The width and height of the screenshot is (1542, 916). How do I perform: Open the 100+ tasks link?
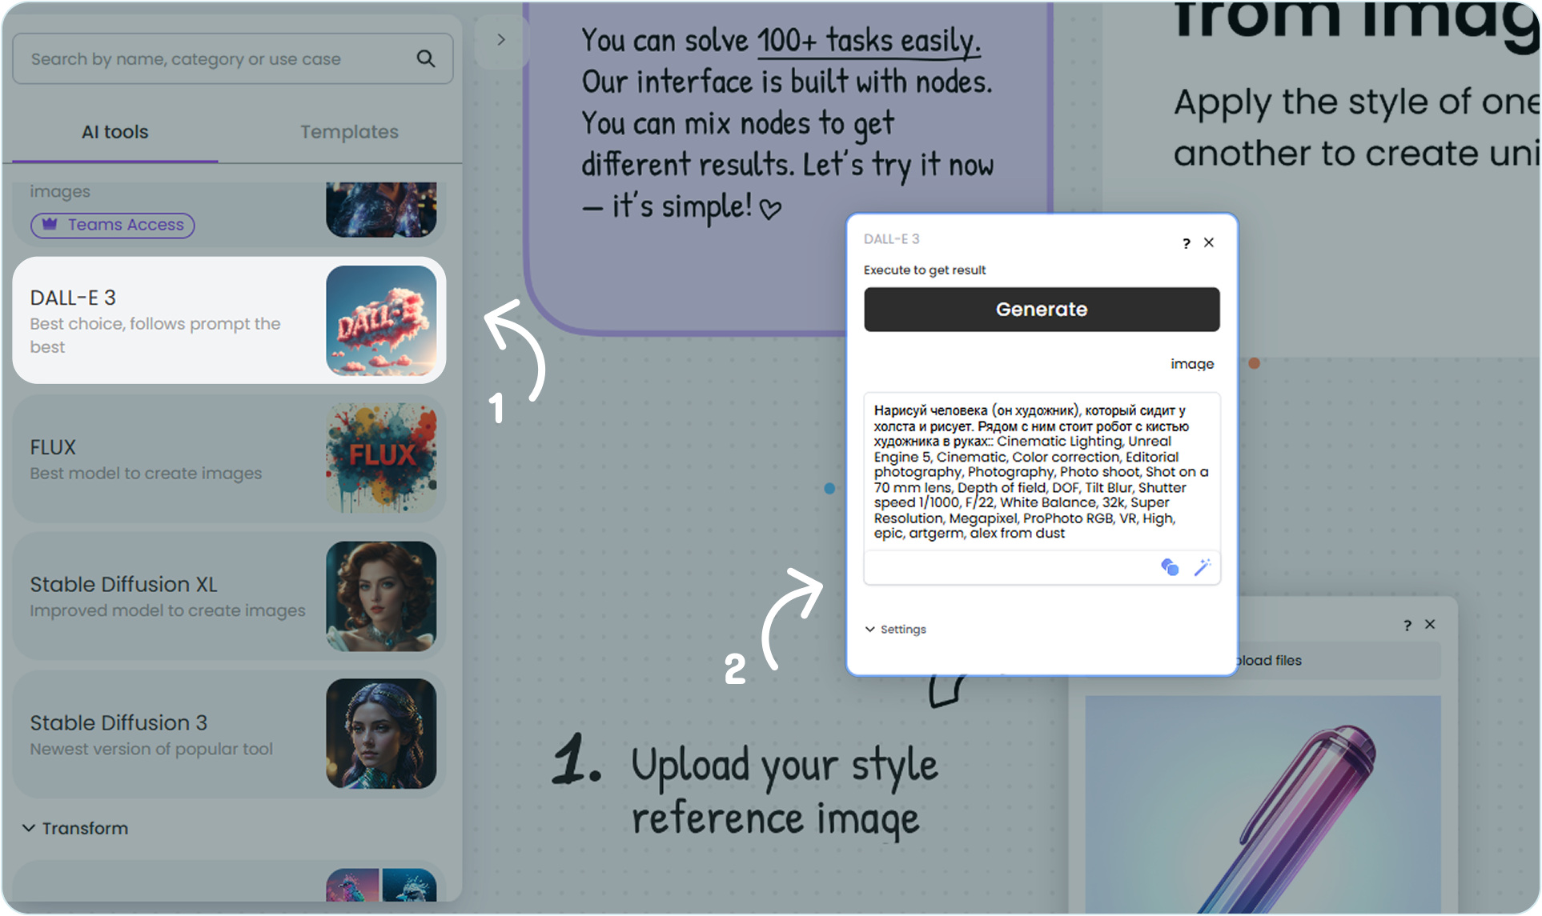pos(868,40)
